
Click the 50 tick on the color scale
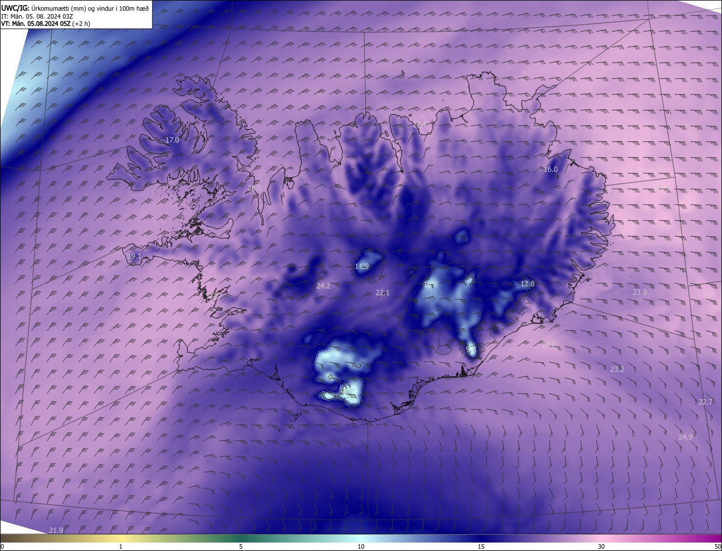tap(717, 546)
